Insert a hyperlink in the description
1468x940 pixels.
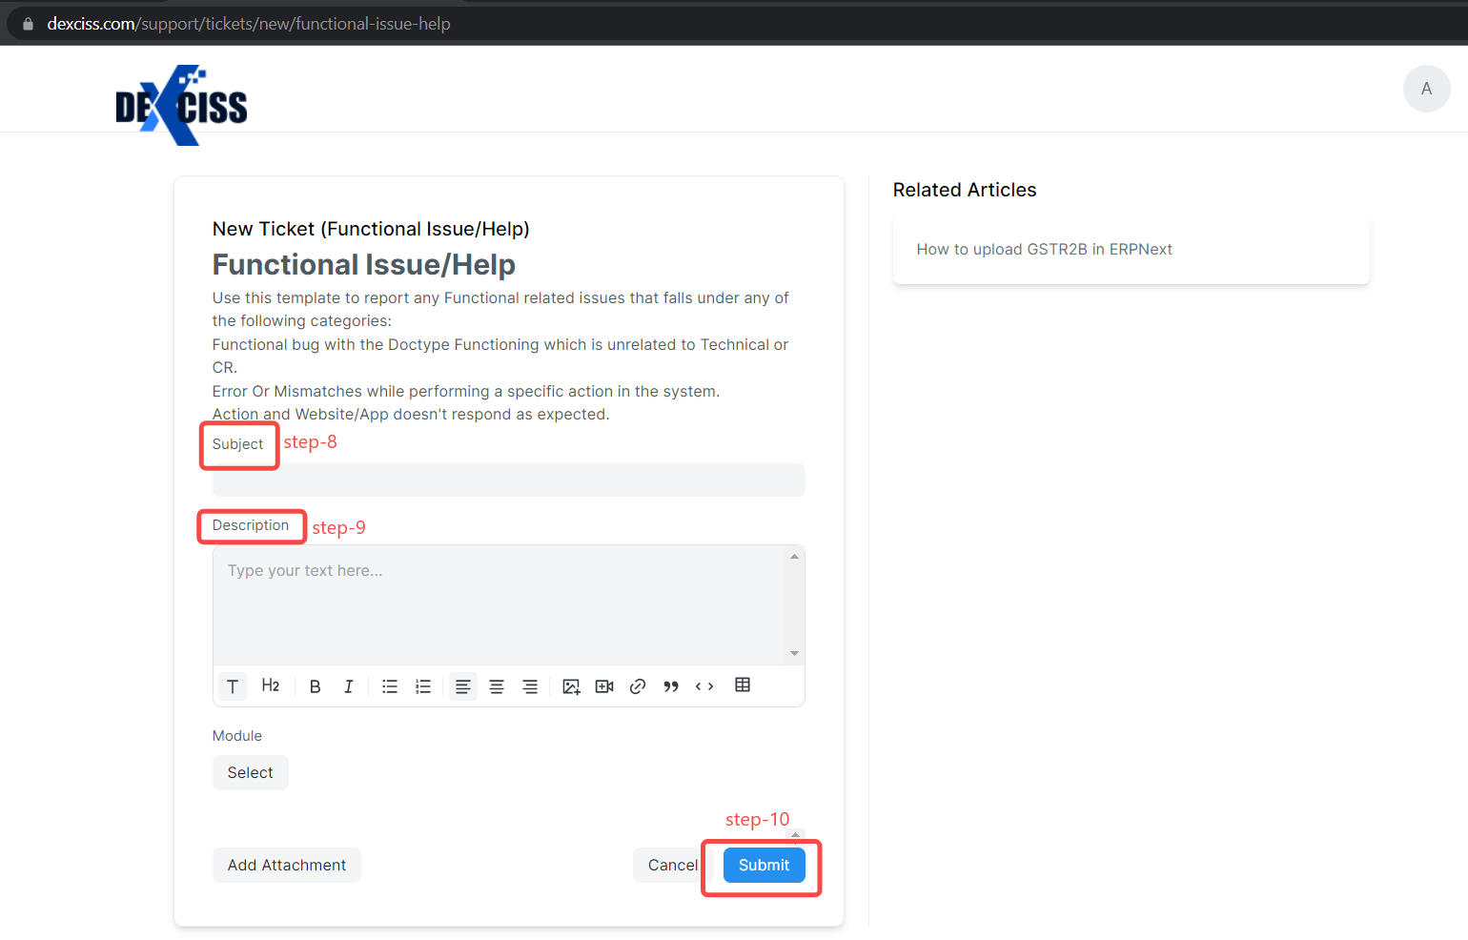[x=637, y=685]
